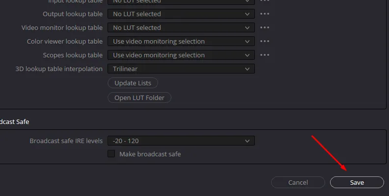Click the Color viewer lookup table label
Image resolution: width=389 pixels, height=196 pixels.
click(x=65, y=41)
